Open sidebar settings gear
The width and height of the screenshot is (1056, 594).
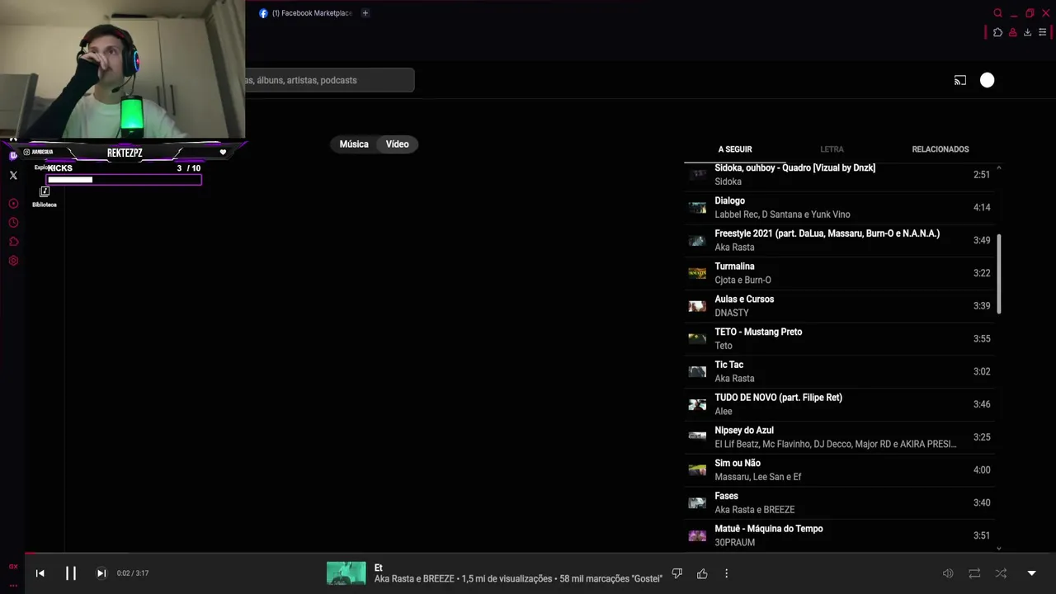[13, 261]
